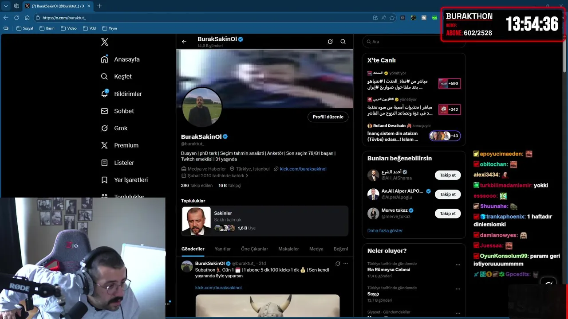Image resolution: width=568 pixels, height=319 pixels.
Task: Open Grok from the sidebar
Action: pyautogui.click(x=114, y=128)
